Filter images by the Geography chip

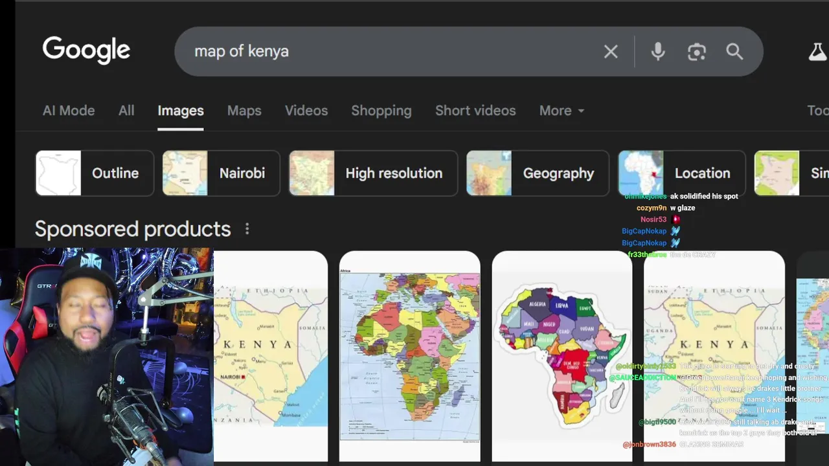coord(538,173)
